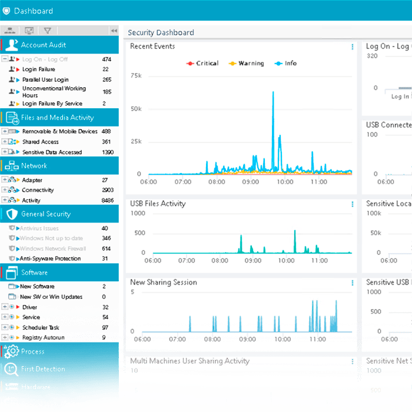412x412 pixels.
Task: Click the Network computers icon
Action: (12, 165)
